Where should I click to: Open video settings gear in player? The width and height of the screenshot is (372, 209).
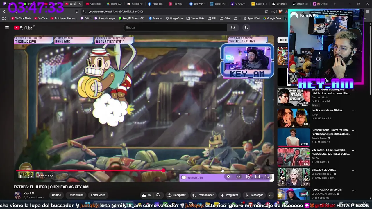(x=248, y=176)
